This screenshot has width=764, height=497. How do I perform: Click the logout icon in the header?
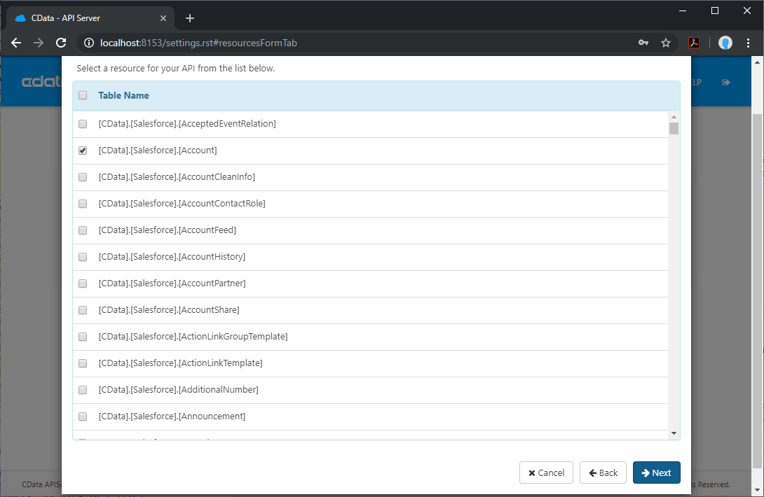pyautogui.click(x=726, y=82)
